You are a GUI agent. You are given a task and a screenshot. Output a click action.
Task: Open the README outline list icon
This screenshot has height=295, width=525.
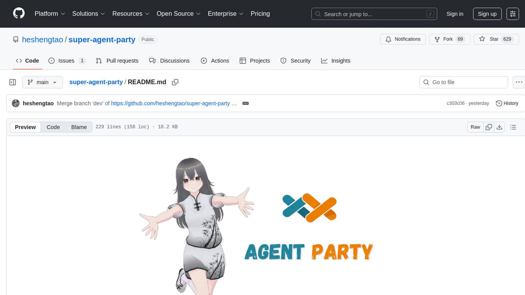513,127
